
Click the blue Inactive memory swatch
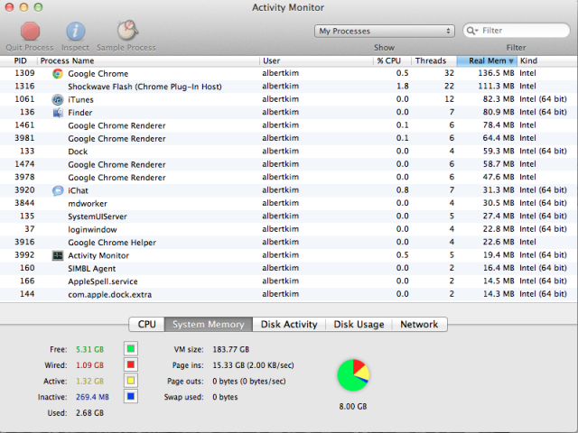click(x=131, y=397)
